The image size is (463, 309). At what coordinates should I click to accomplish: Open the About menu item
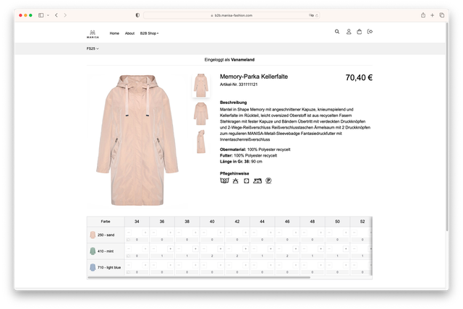coord(129,33)
